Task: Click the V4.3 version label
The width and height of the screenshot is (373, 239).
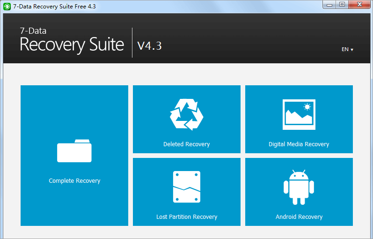Action: pos(149,45)
